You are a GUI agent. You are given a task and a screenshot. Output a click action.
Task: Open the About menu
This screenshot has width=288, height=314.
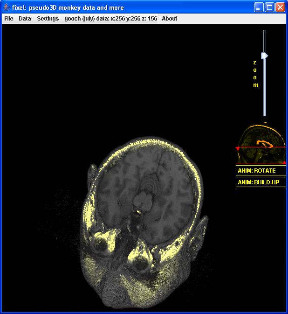(170, 19)
